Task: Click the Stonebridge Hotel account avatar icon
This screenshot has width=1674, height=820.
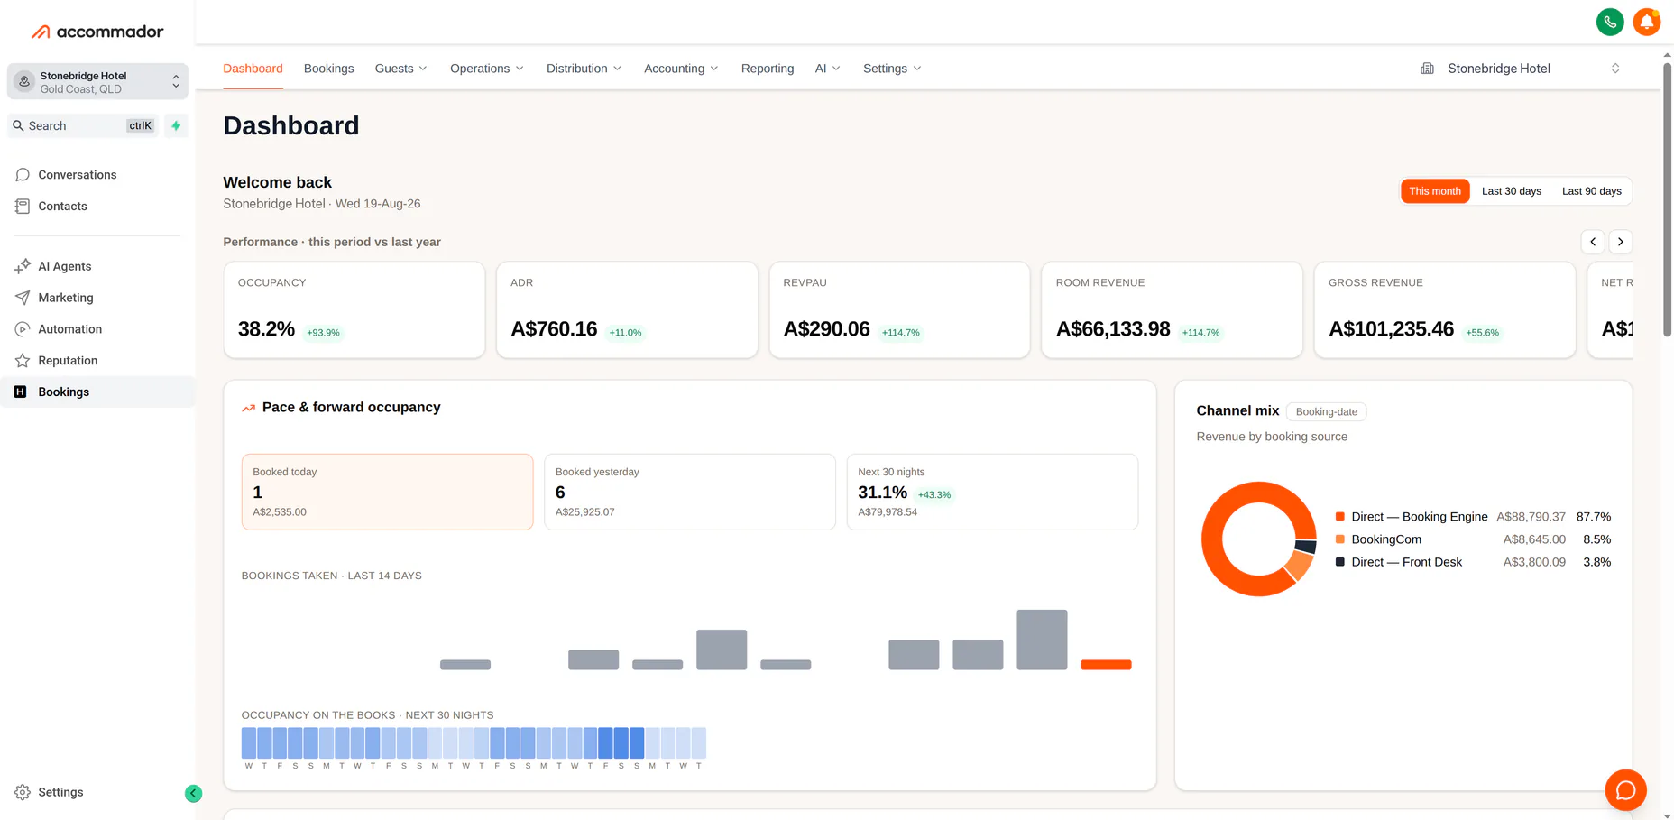Action: click(x=24, y=81)
